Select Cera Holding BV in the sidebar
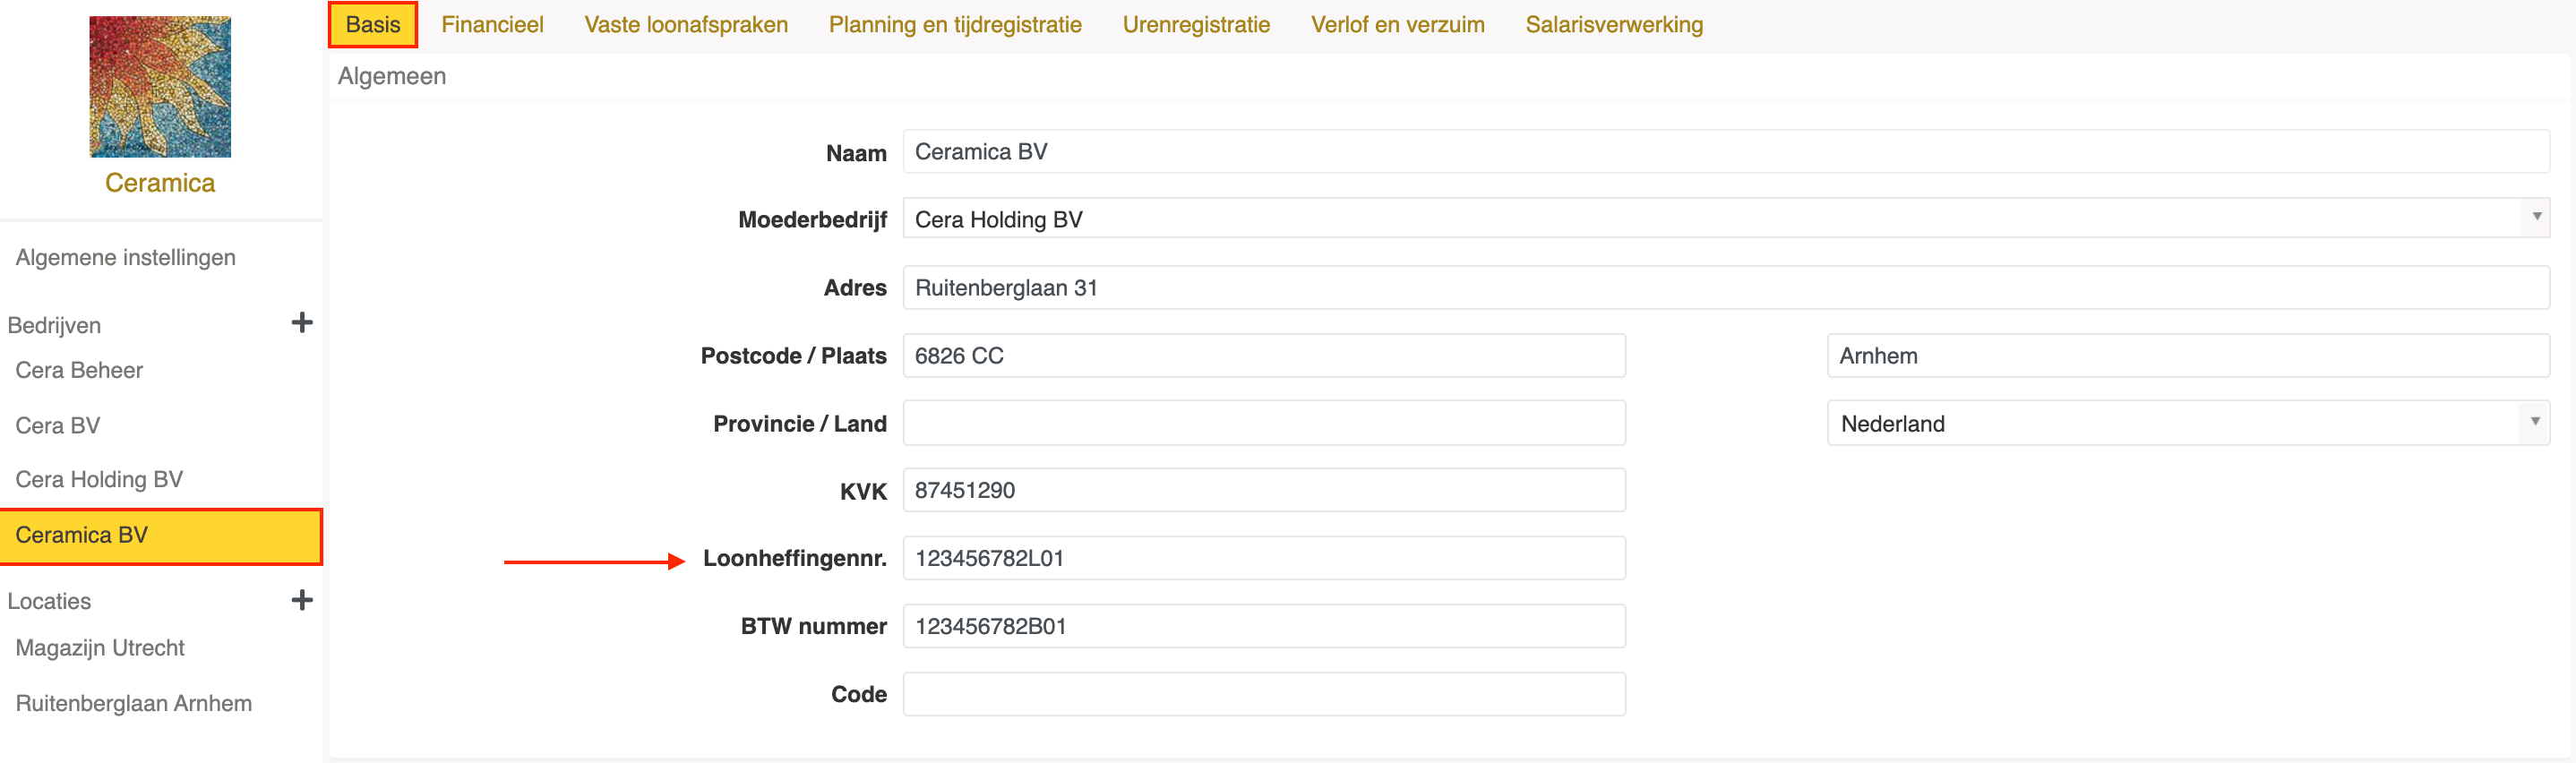Viewport: 2576px width, 763px height. [x=99, y=479]
